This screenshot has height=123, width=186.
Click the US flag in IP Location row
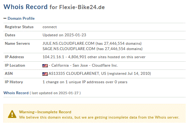[x=45, y=65]
